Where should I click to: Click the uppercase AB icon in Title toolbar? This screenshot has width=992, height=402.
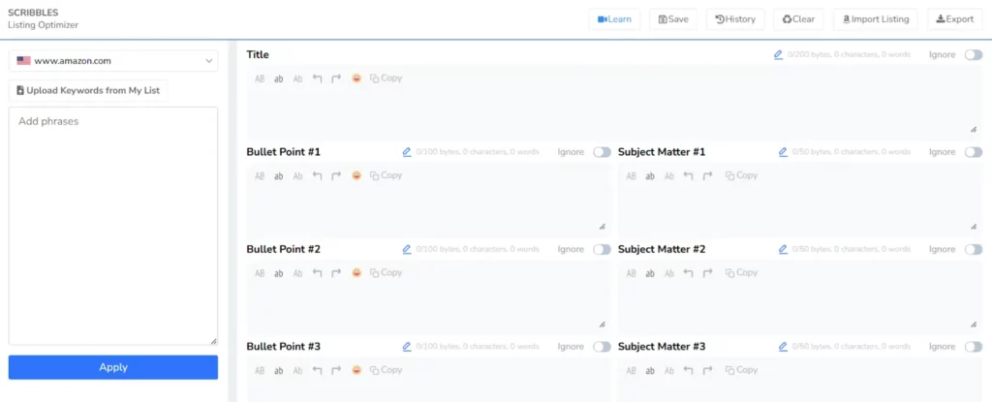pyautogui.click(x=260, y=78)
